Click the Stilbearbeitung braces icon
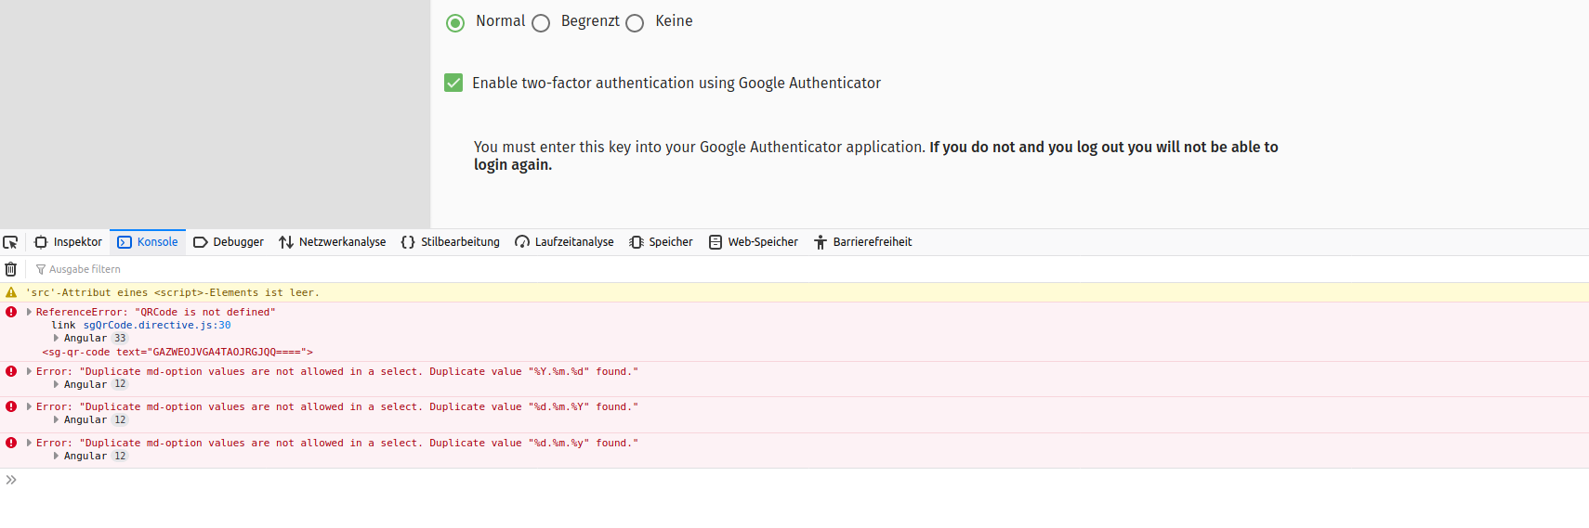This screenshot has height=528, width=1589. pos(408,242)
